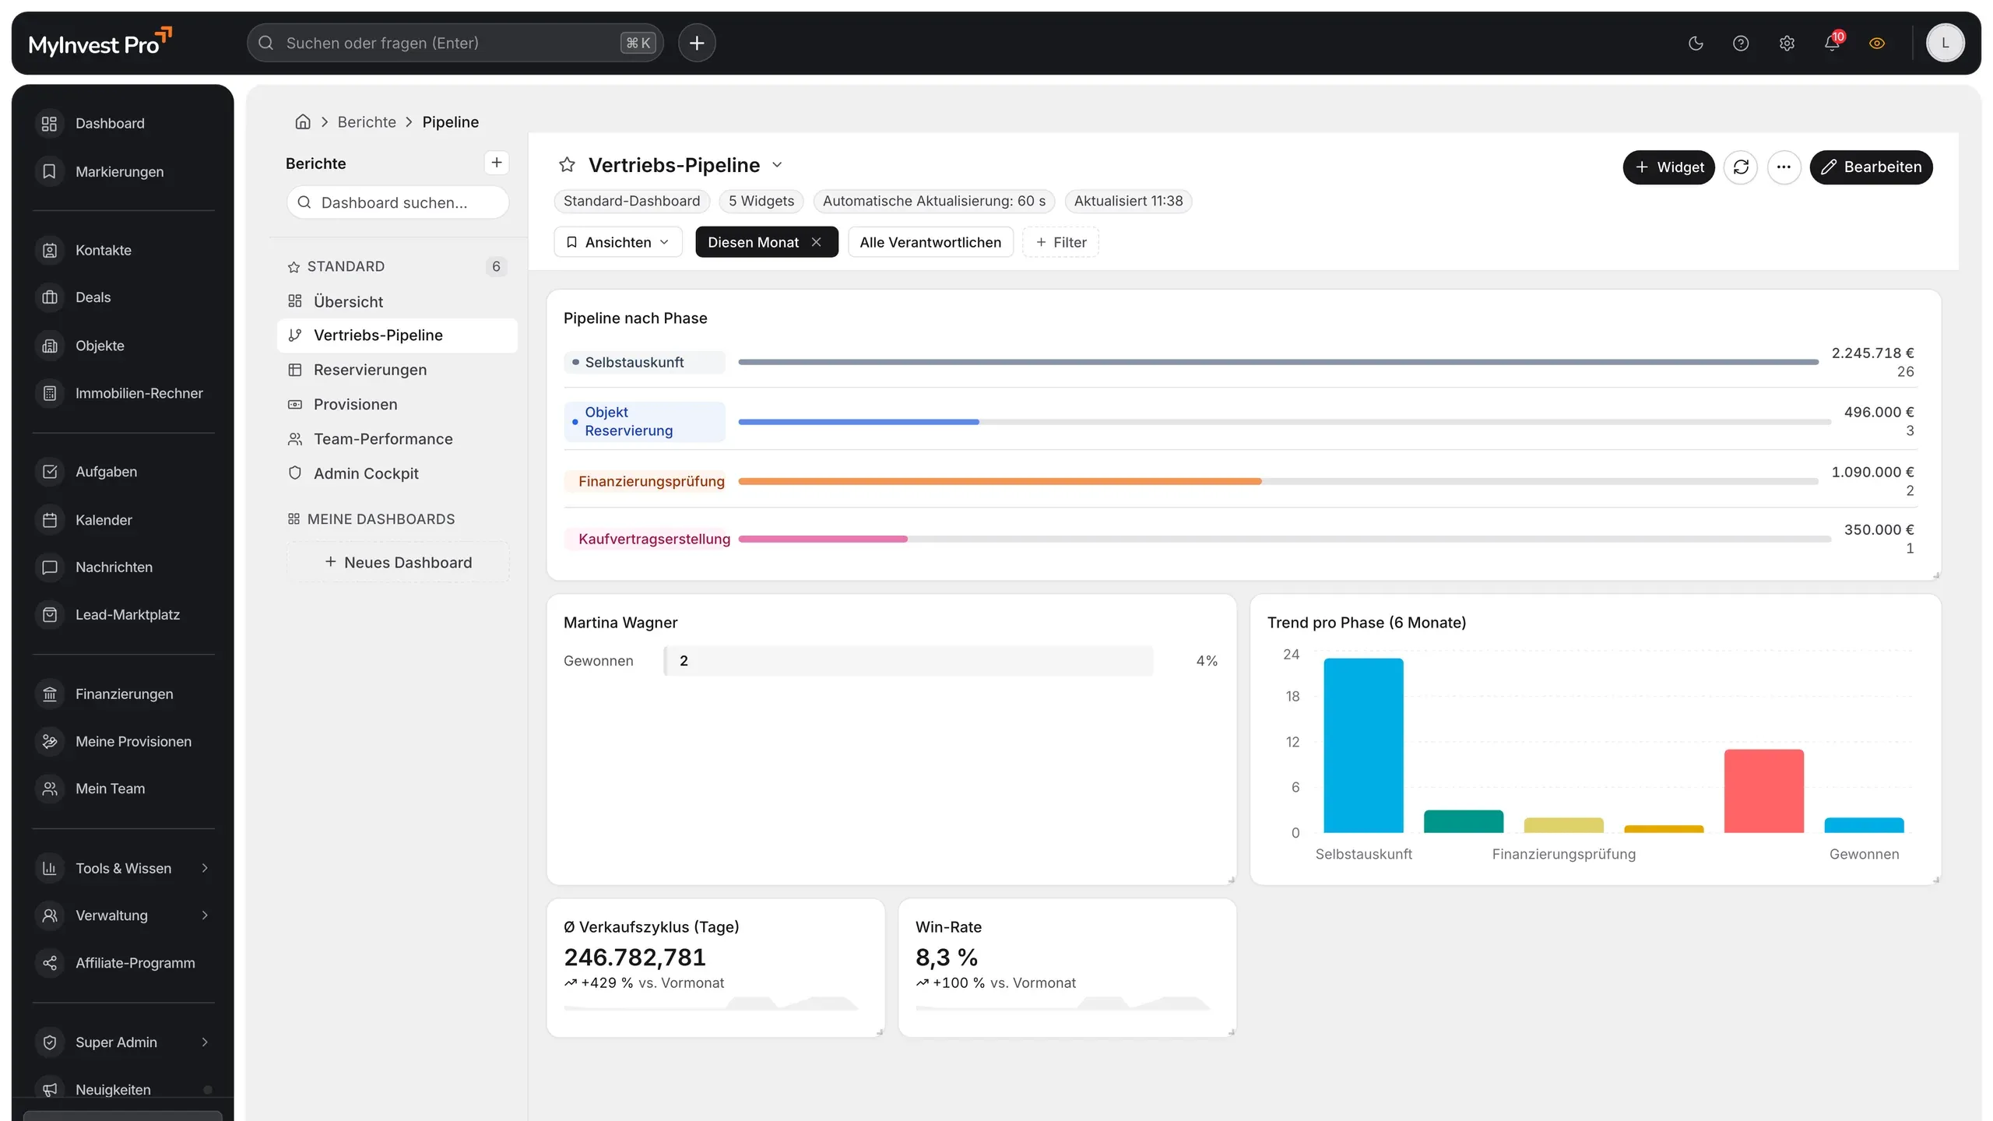
Task: Go to Kontakte in sidebar
Action: pyautogui.click(x=124, y=250)
